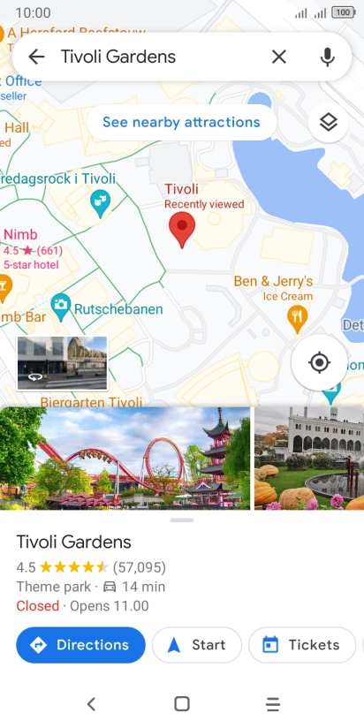Activate voice search microphone
This screenshot has height=728, width=364.
327,57
